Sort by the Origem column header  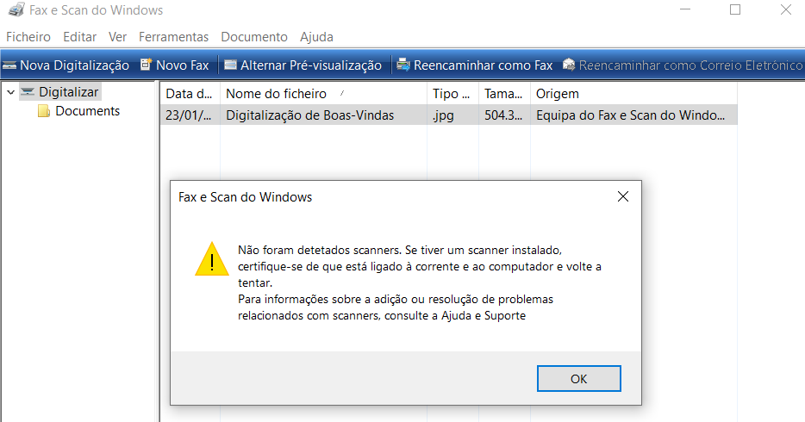click(x=634, y=94)
